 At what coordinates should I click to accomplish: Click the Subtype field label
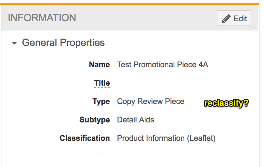point(95,120)
